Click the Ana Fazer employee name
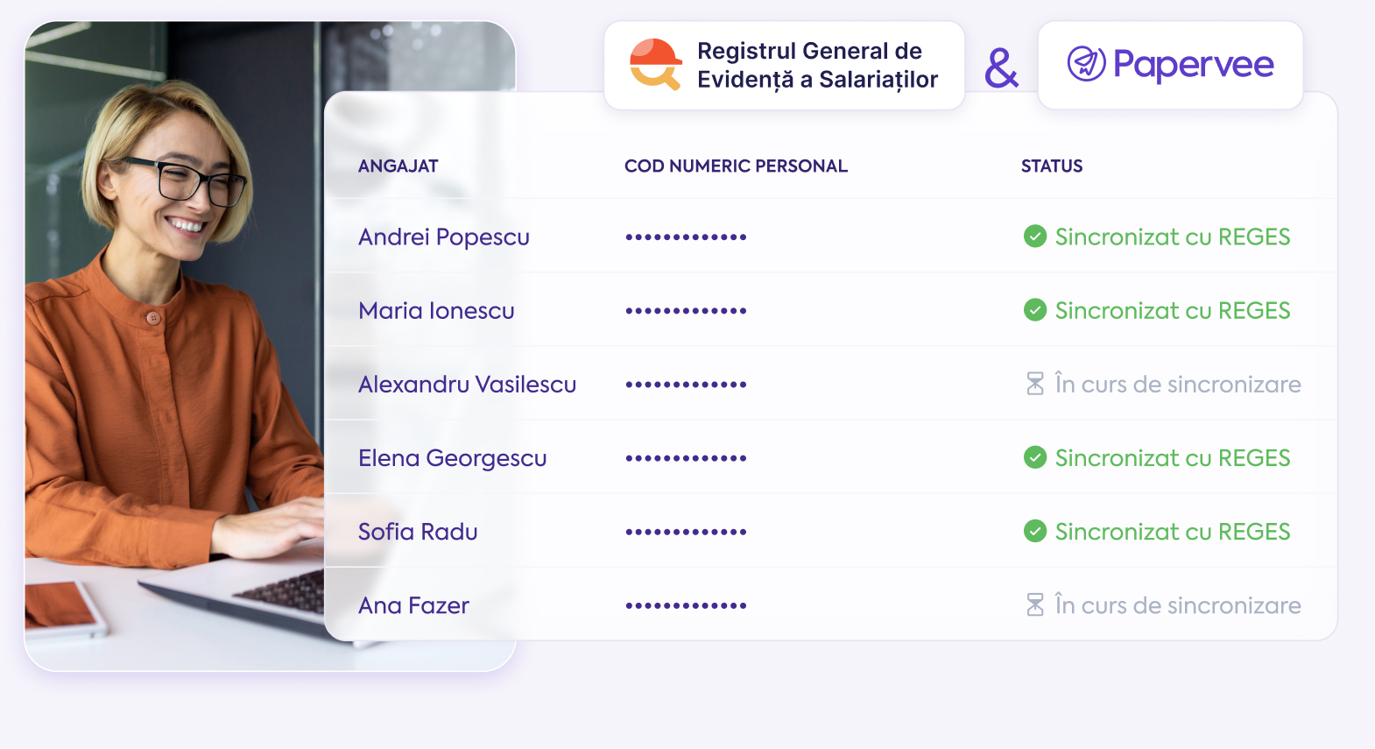Image resolution: width=1375 pixels, height=749 pixels. (413, 605)
